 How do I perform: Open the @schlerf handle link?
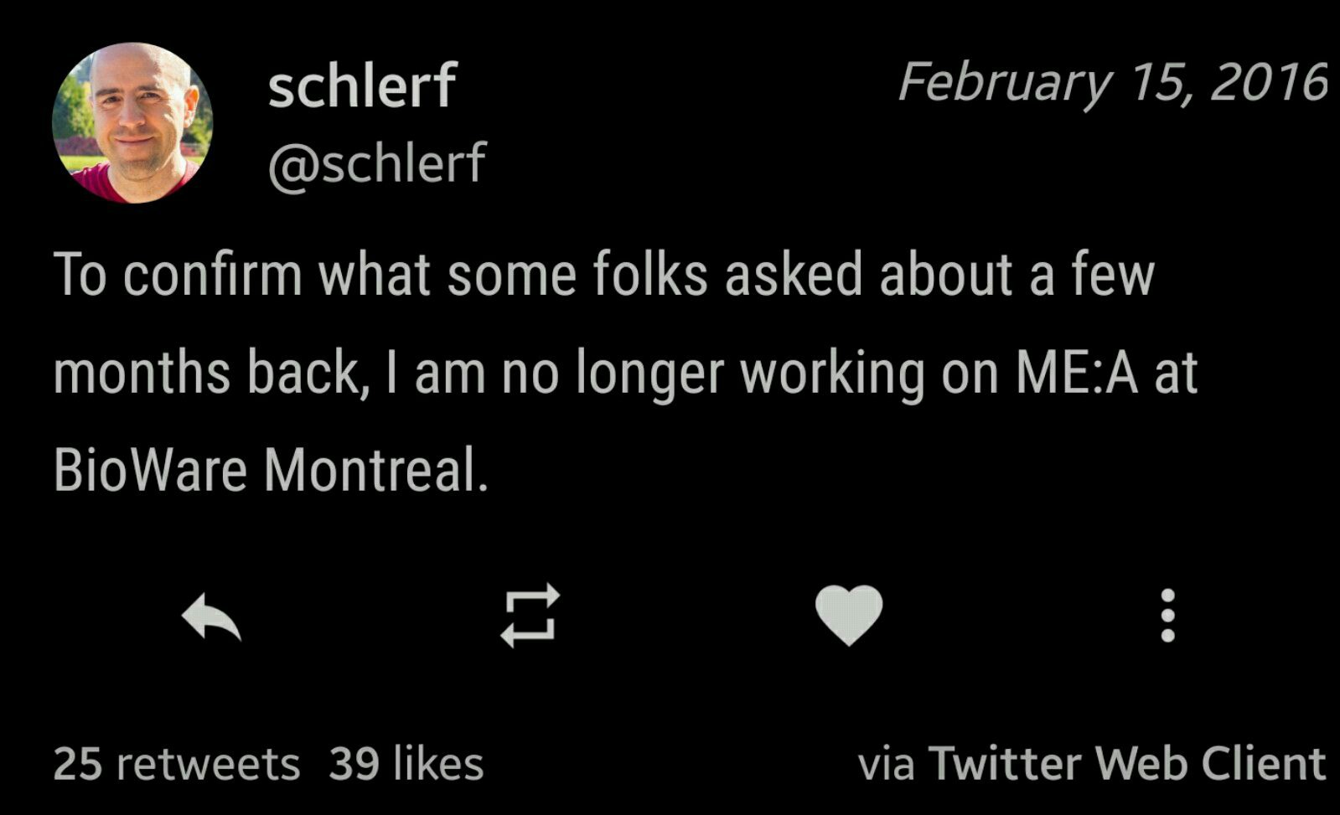click(377, 162)
